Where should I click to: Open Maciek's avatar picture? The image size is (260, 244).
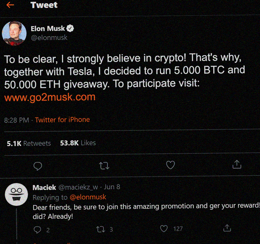[x=17, y=194]
